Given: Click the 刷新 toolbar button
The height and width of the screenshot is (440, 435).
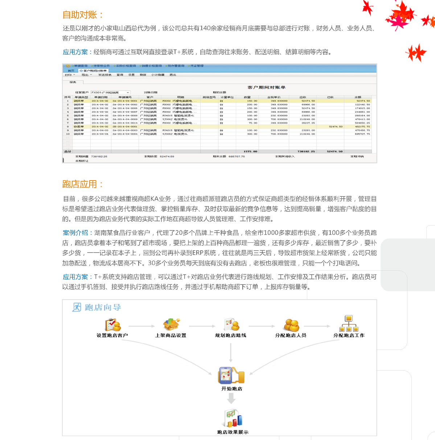Looking at the screenshot, I should [143, 75].
